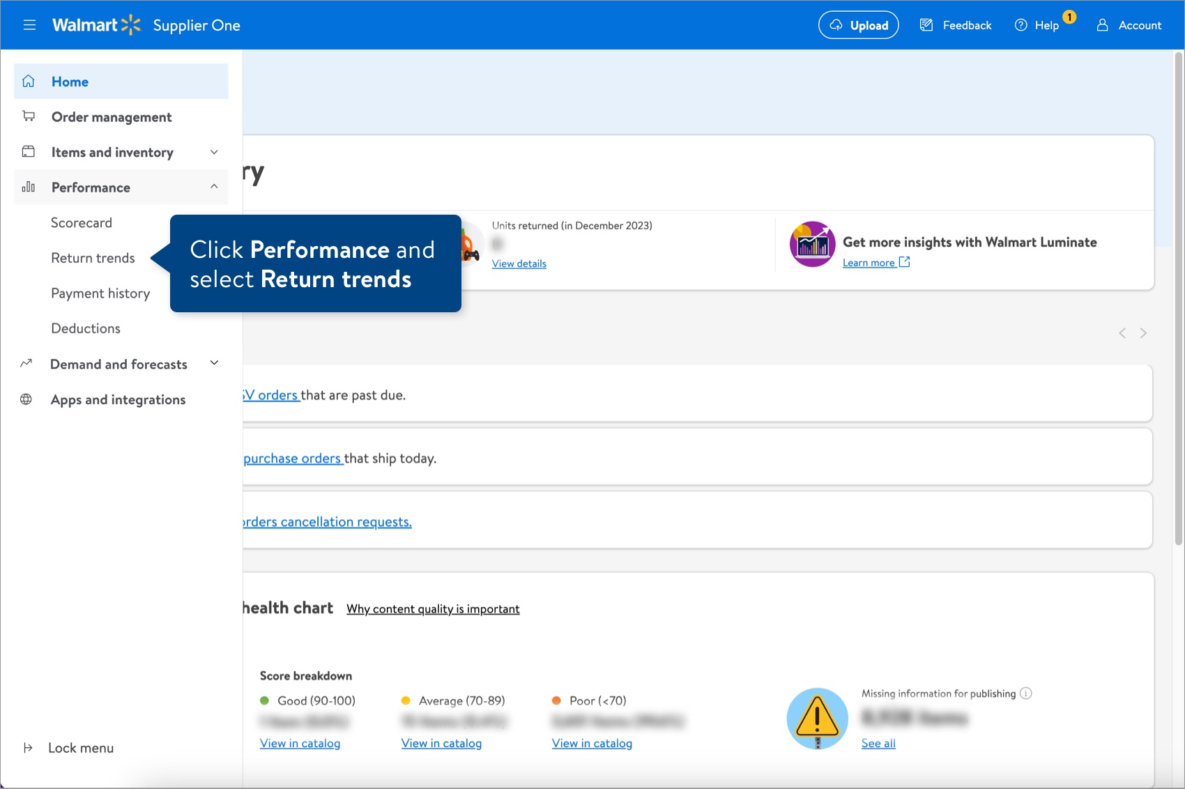Click the hamburger menu icon
The height and width of the screenshot is (789, 1185).
(x=29, y=25)
